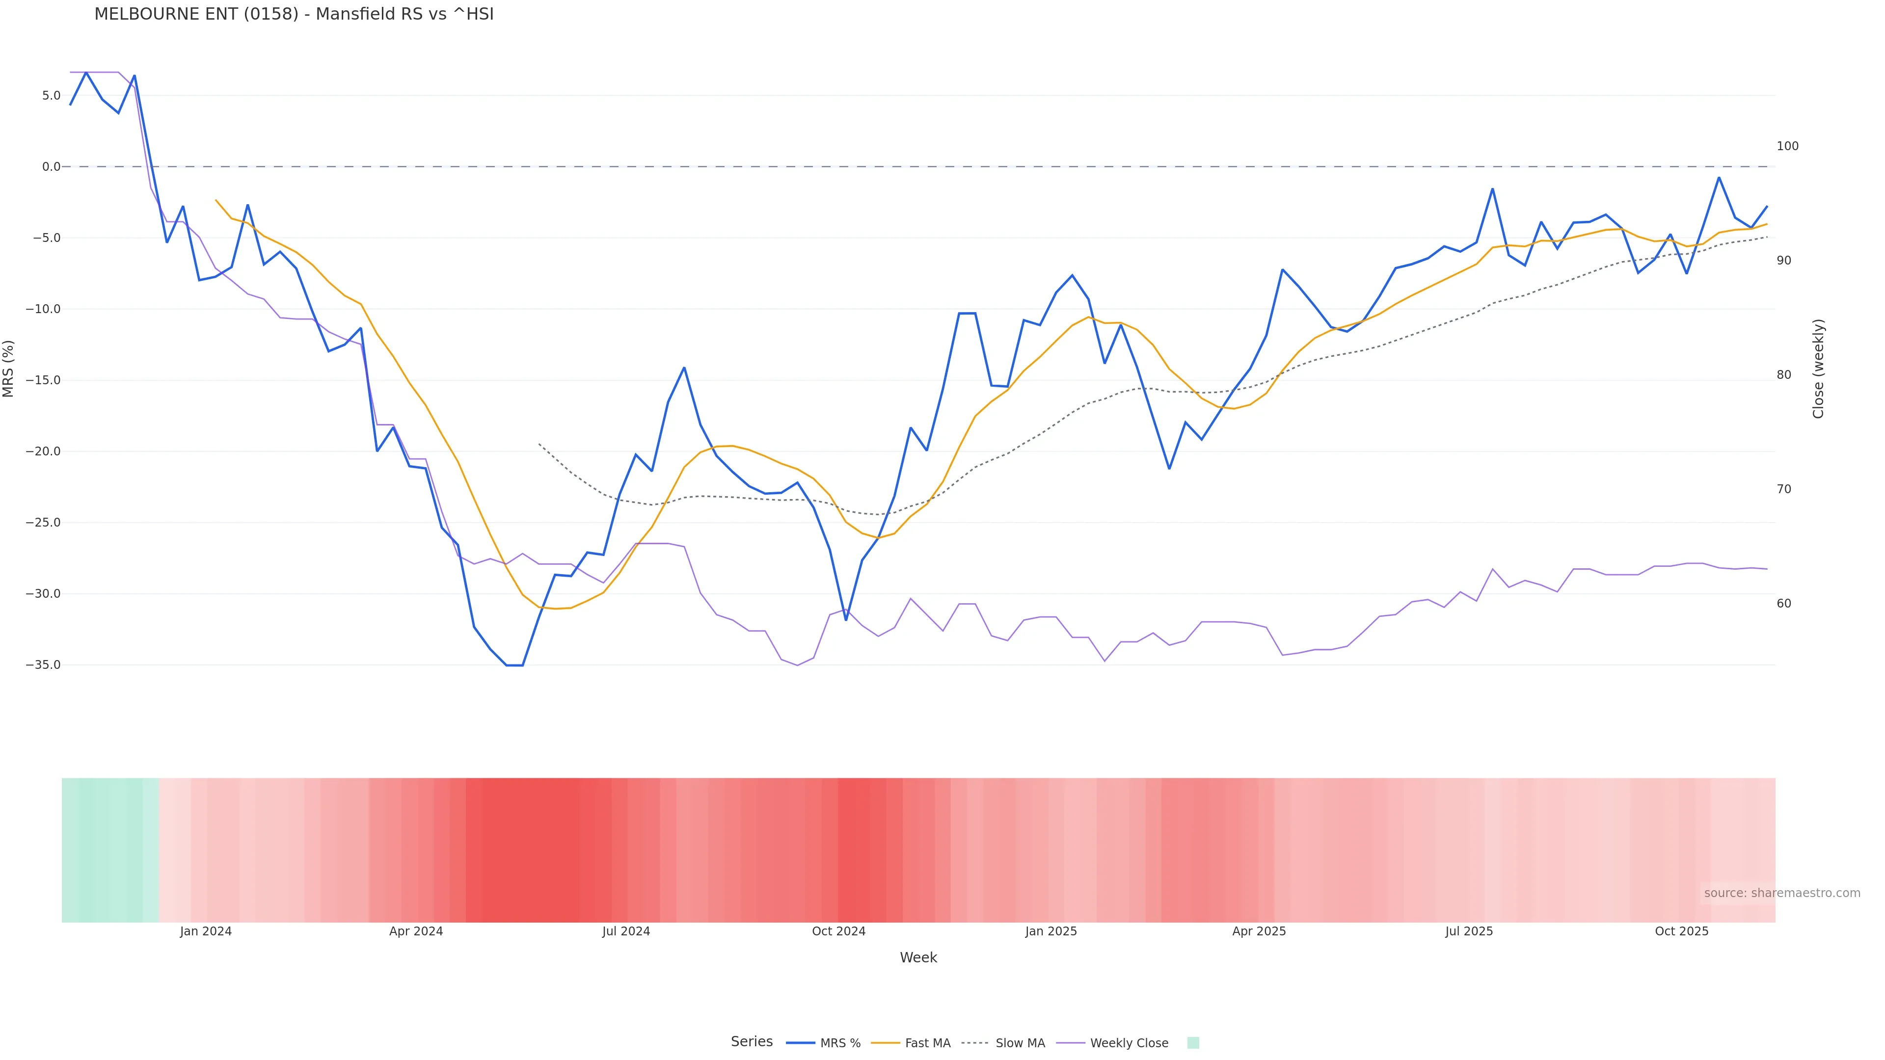Click the Series legend title

752,1042
